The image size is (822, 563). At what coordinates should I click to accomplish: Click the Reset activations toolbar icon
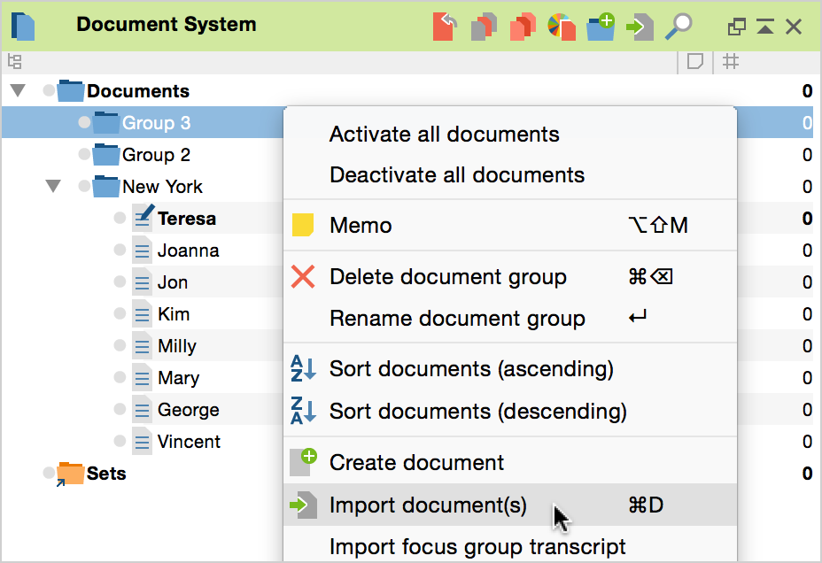coord(446,26)
